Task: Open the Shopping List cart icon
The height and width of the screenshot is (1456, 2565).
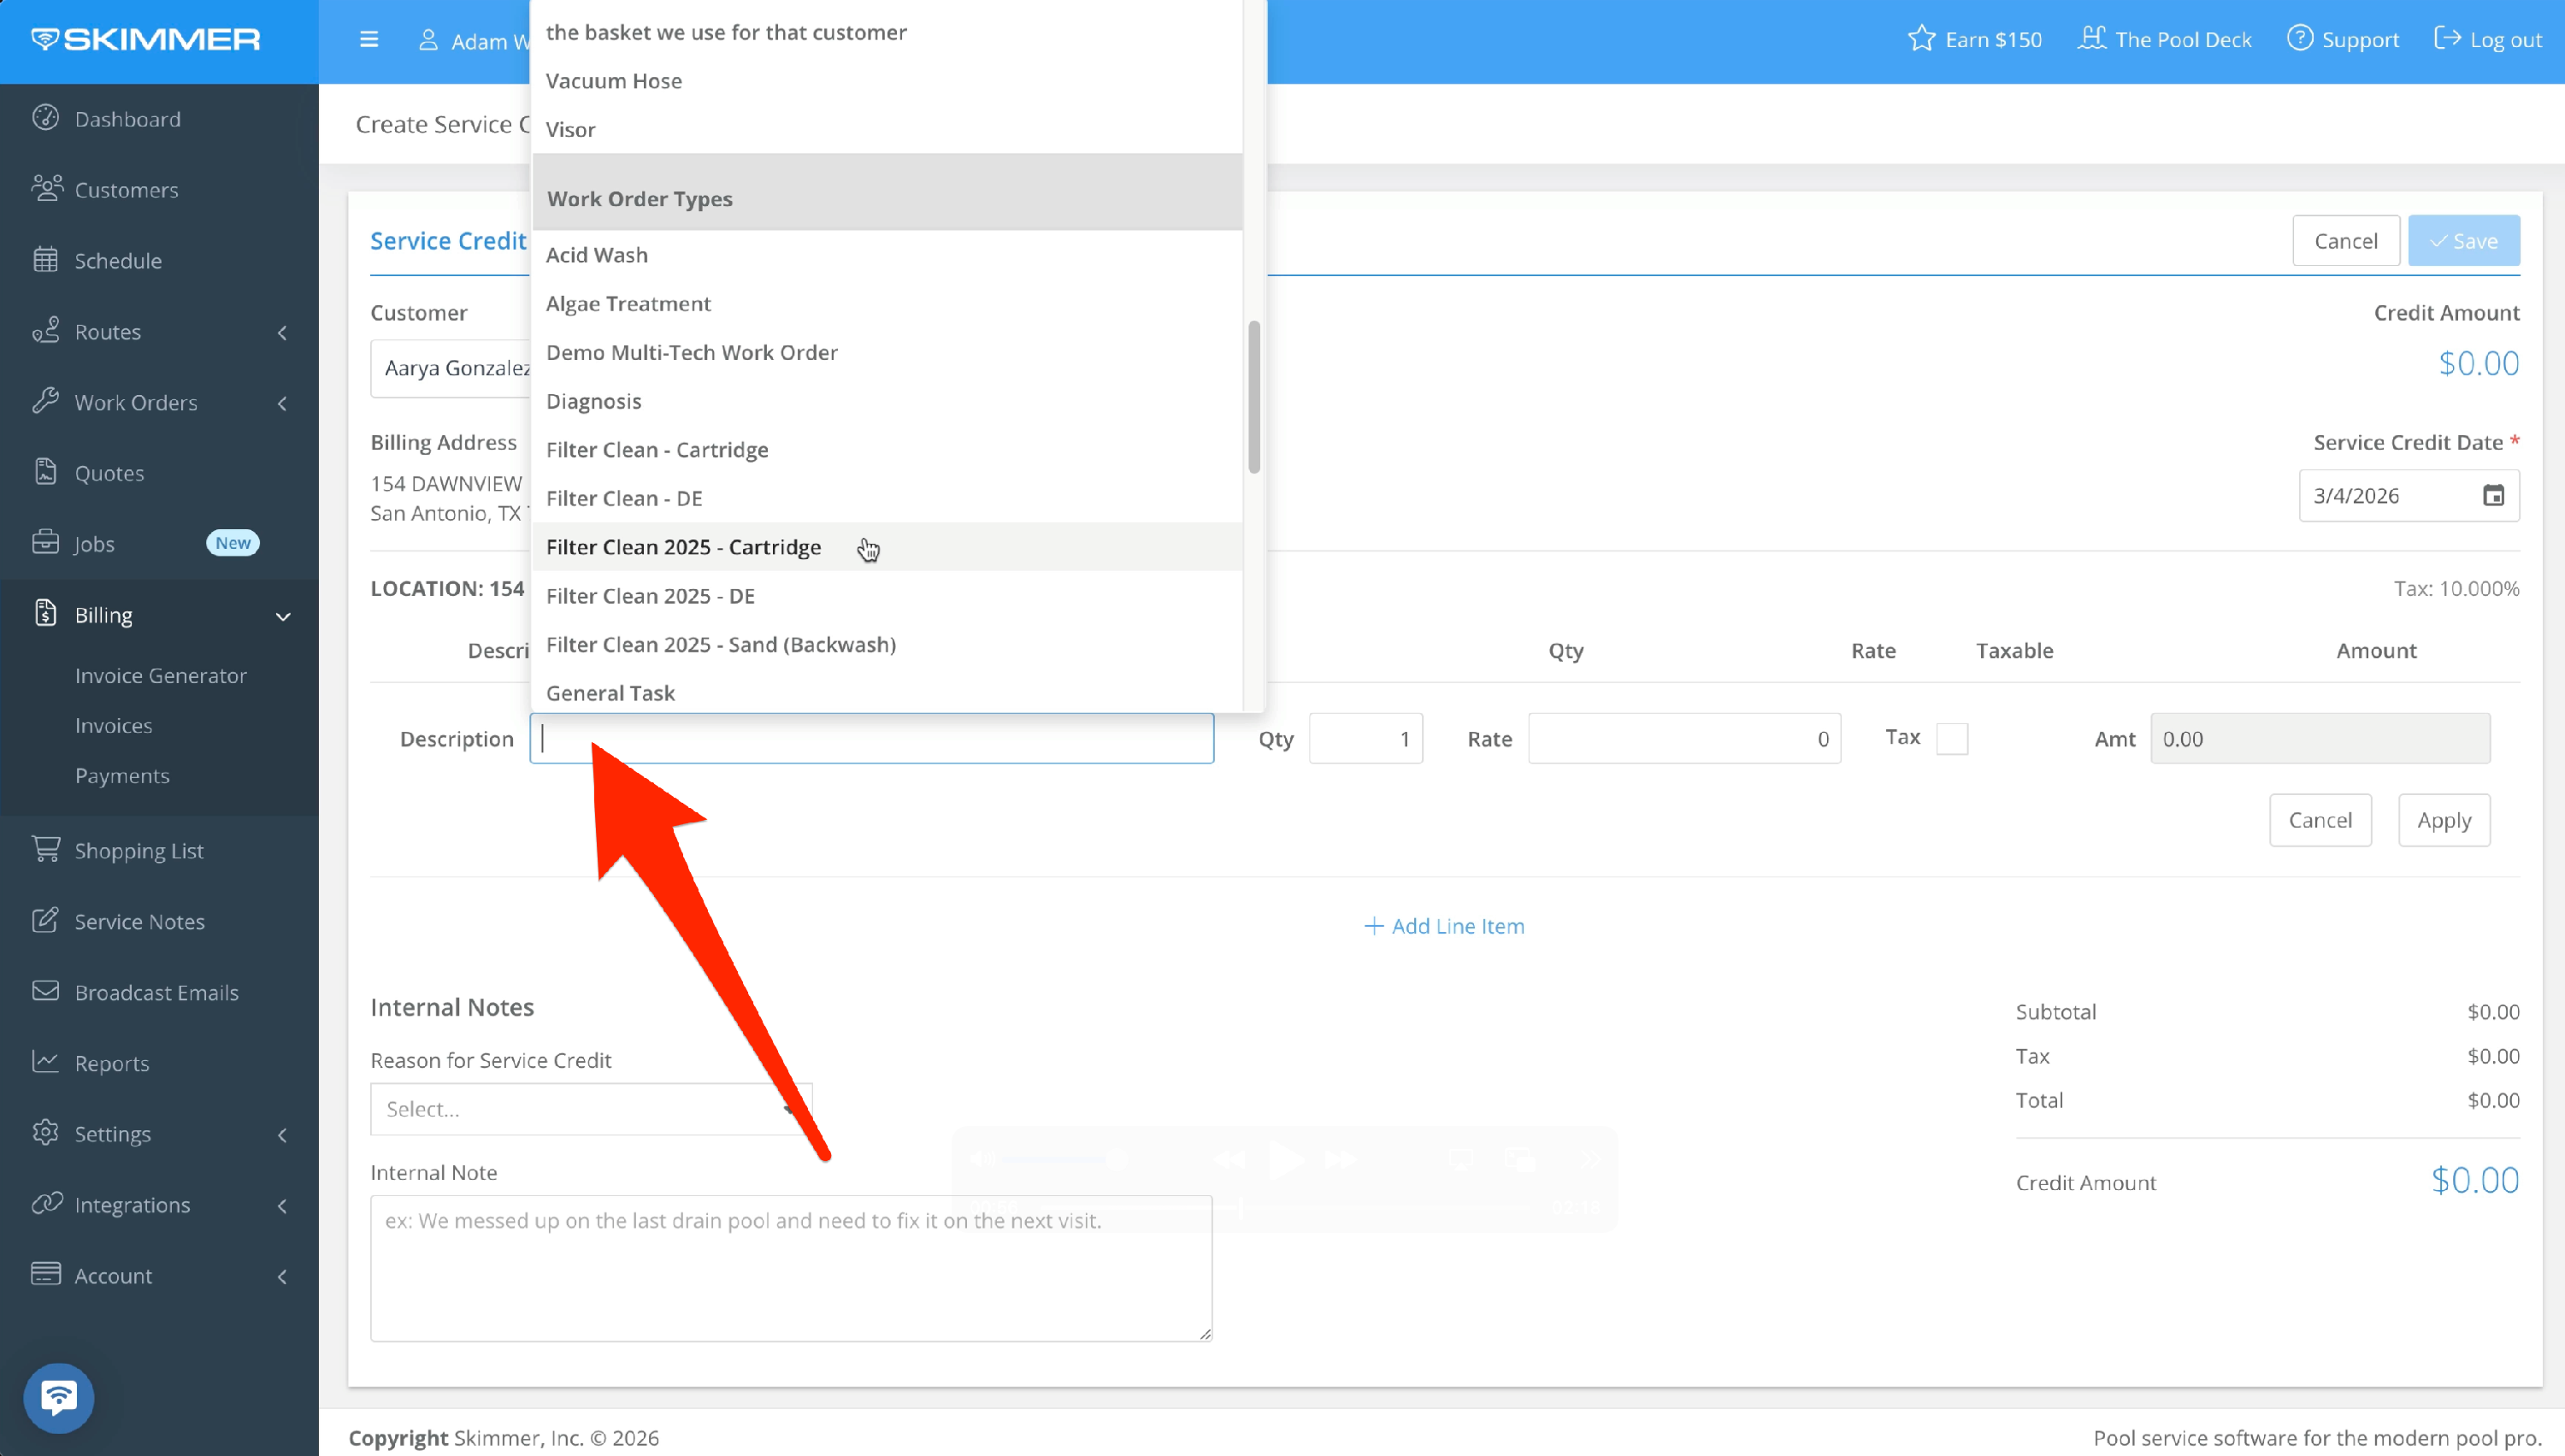Action: (45, 850)
